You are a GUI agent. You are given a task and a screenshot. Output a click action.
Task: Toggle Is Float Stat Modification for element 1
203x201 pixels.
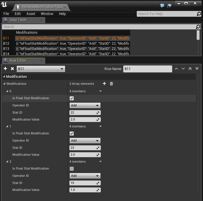(72, 134)
